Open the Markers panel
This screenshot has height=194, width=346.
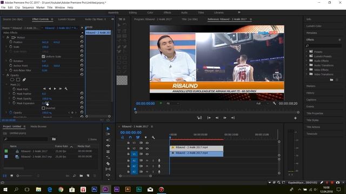pyautogui.click(x=311, y=86)
